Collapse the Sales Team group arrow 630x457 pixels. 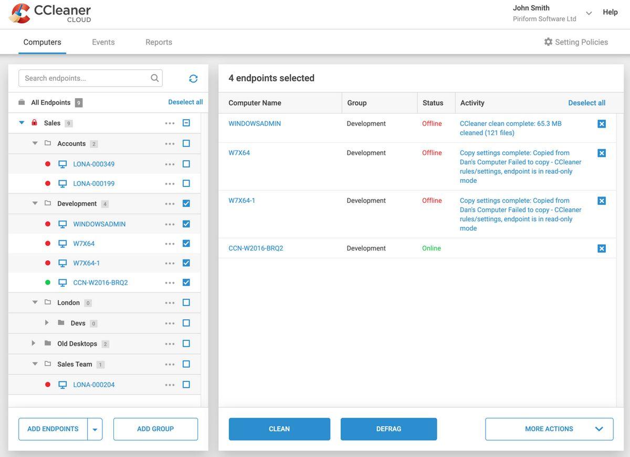click(35, 364)
